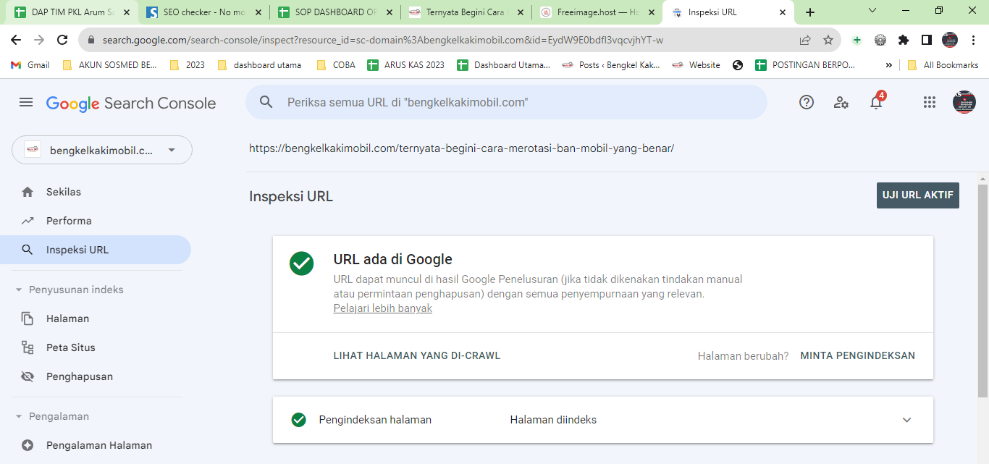Image resolution: width=989 pixels, height=464 pixels.
Task: View site information lock icon
Action: (91, 40)
